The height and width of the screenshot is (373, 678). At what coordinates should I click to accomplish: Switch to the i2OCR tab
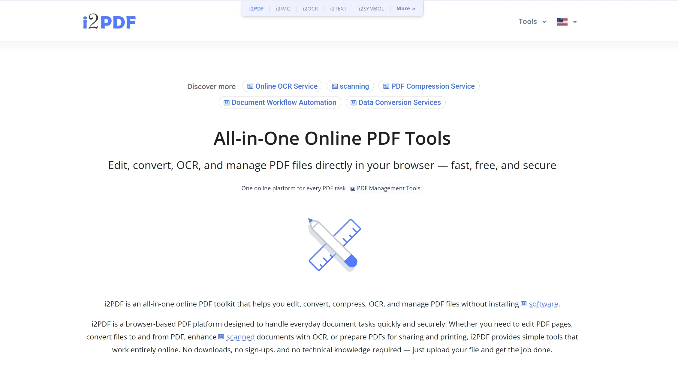tap(310, 9)
